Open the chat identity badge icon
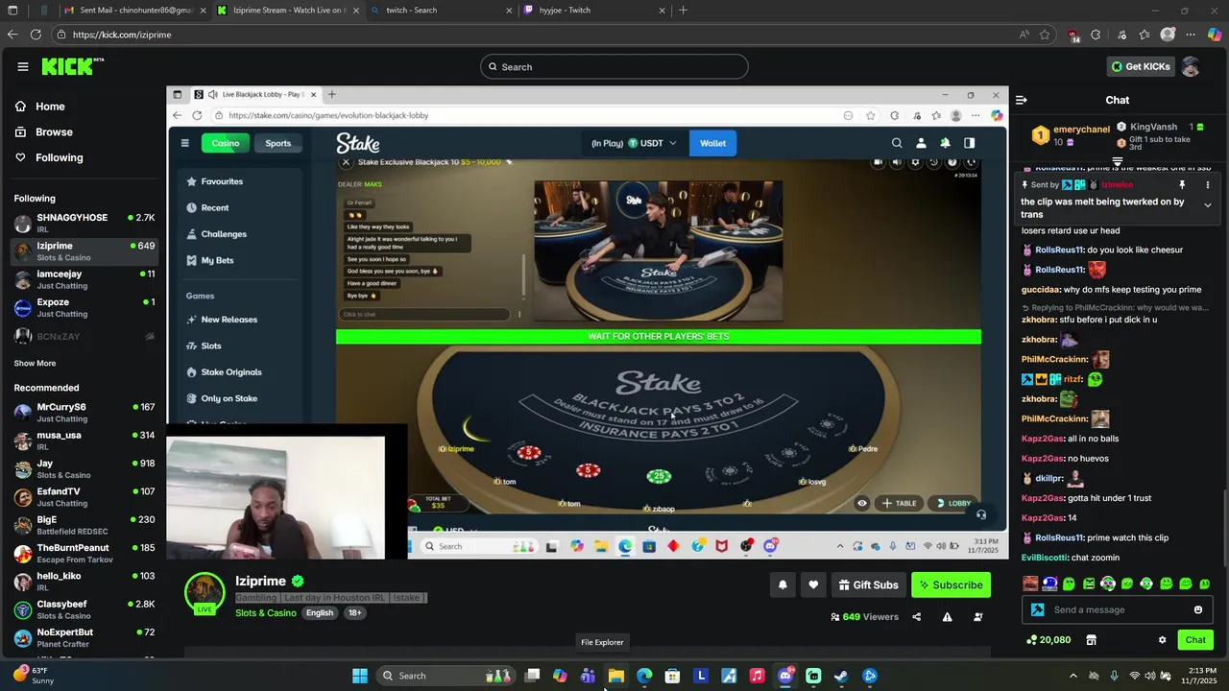This screenshot has width=1229, height=691. [x=1038, y=610]
